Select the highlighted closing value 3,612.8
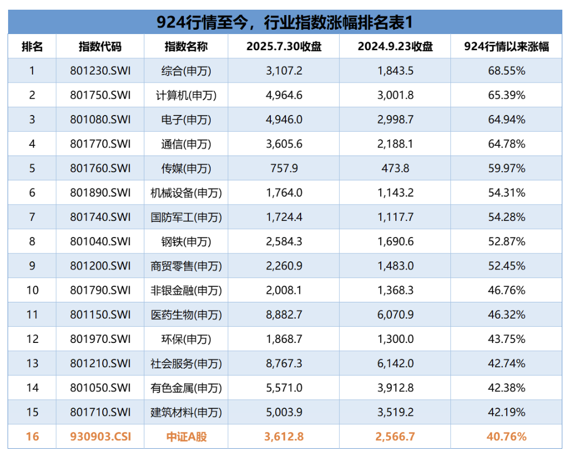Screen dimensions: 571x459 click(284, 436)
